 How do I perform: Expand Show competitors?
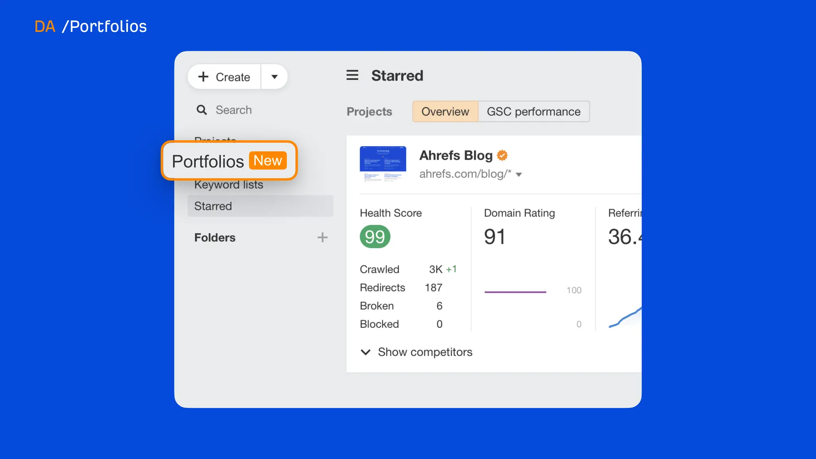[x=416, y=352]
